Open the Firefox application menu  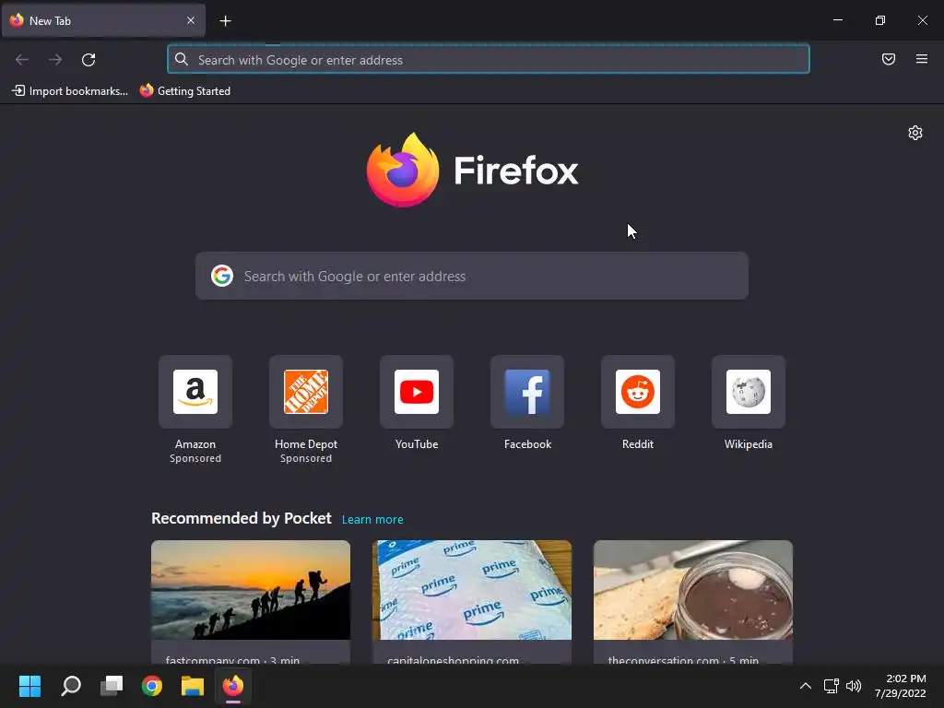point(922,59)
